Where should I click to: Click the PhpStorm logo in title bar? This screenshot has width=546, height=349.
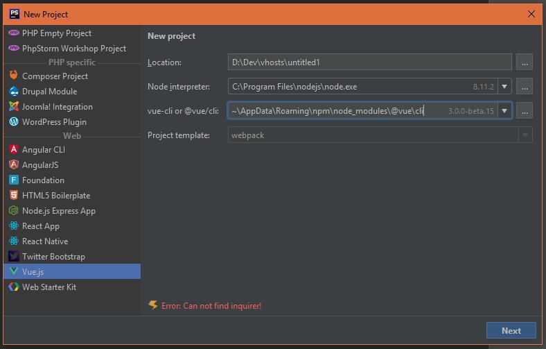pos(15,14)
